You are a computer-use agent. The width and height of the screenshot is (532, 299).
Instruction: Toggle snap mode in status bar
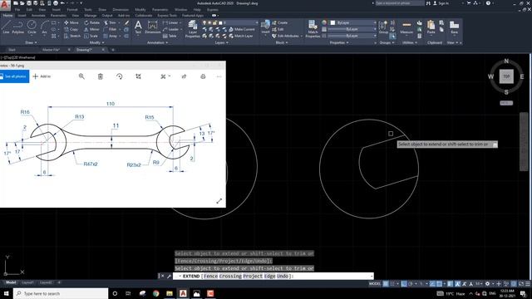click(x=393, y=284)
